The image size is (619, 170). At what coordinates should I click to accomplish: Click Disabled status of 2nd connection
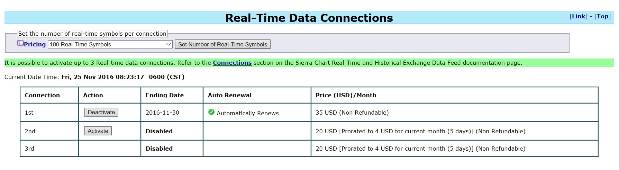pyautogui.click(x=159, y=131)
